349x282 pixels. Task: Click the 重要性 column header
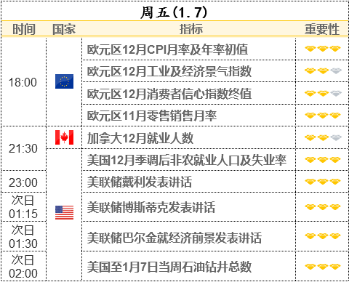point(322,29)
